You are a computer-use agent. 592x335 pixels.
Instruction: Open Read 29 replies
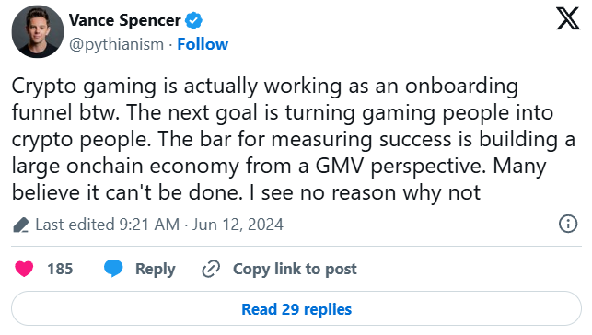tap(296, 308)
